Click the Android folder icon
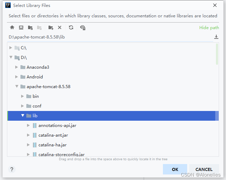This screenshot has width=226, height=180. pyautogui.click(x=23, y=77)
